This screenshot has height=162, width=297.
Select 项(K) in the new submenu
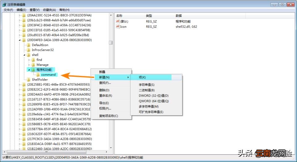(x=156, y=77)
